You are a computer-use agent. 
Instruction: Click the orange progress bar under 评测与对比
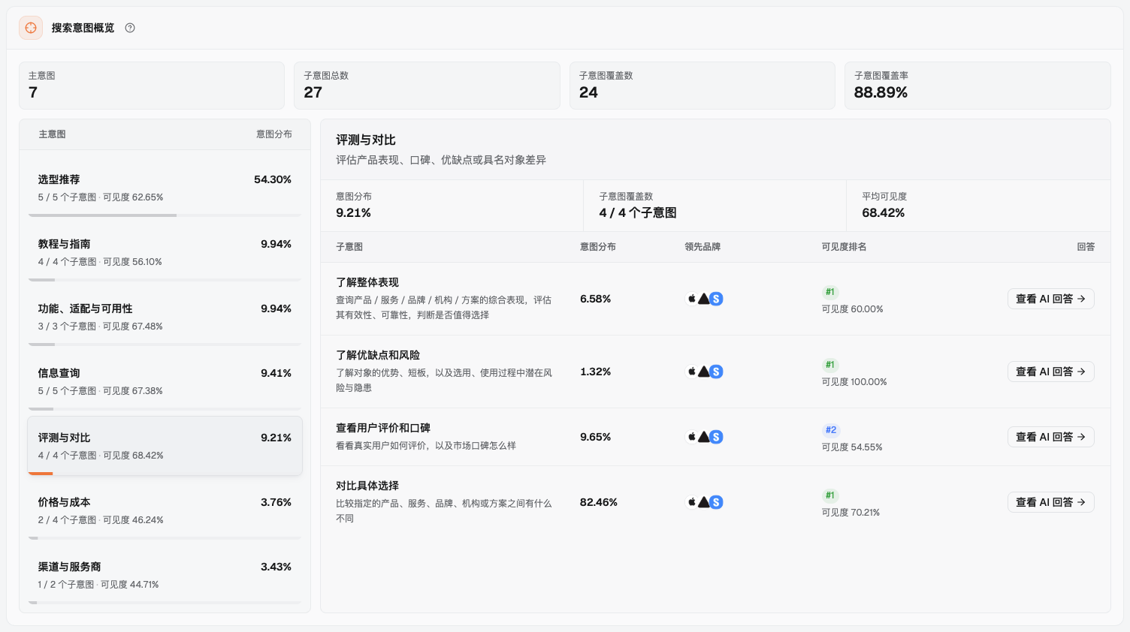coord(41,474)
